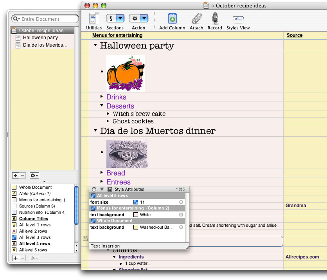Remove Washed-out text background attribute
The width and height of the screenshot is (327, 280).
pos(181,227)
